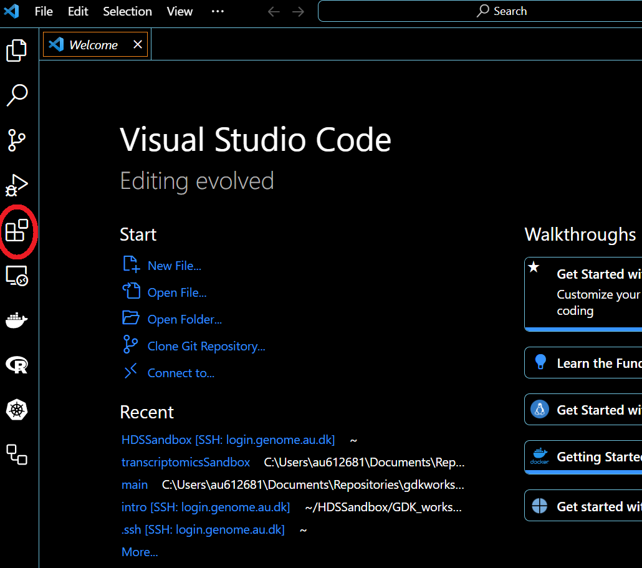Open the Explorer view in activity bar
This screenshot has width=642, height=568.
[17, 51]
